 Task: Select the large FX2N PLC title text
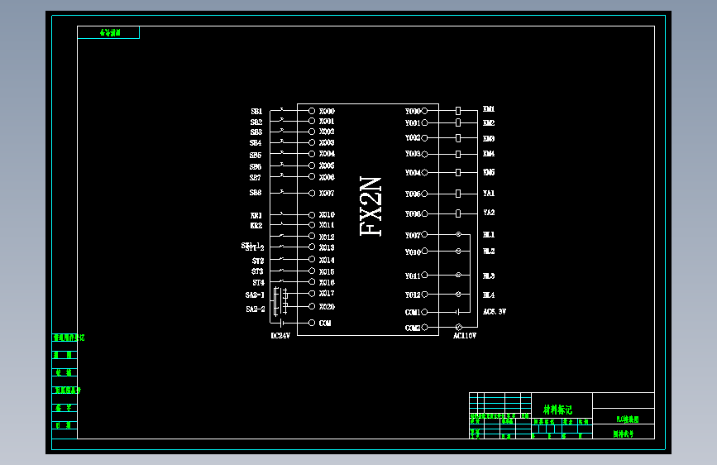pos(370,206)
